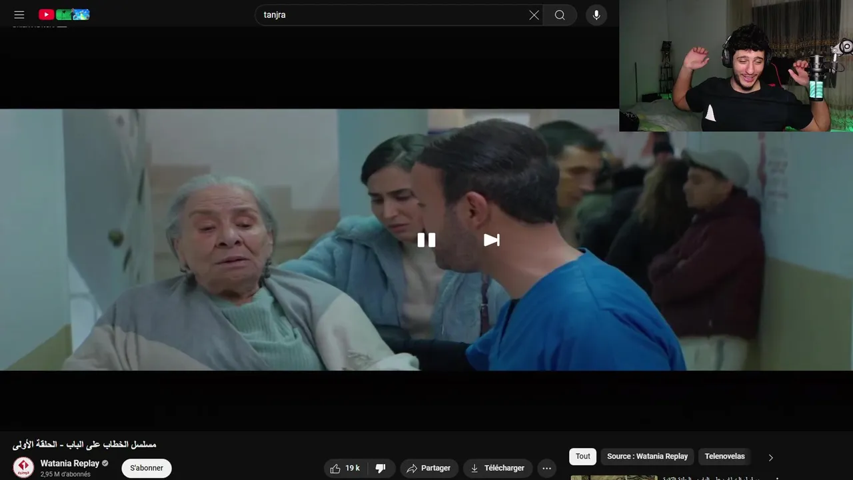Screen dimensions: 853x480
Task: Click the Arabic video title text
Action: 85,444
